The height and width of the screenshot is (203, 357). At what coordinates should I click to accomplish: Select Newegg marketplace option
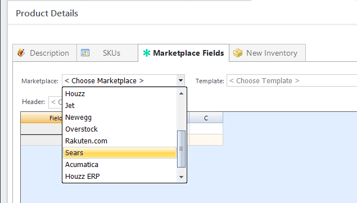120,118
